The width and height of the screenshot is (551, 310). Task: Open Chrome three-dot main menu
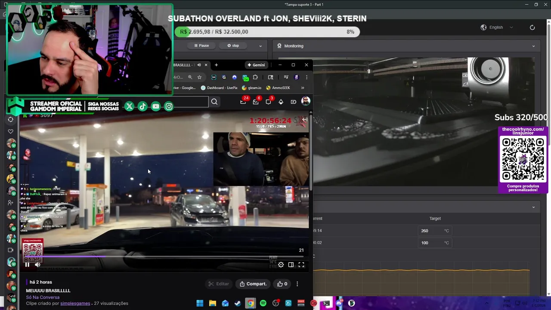(x=306, y=77)
